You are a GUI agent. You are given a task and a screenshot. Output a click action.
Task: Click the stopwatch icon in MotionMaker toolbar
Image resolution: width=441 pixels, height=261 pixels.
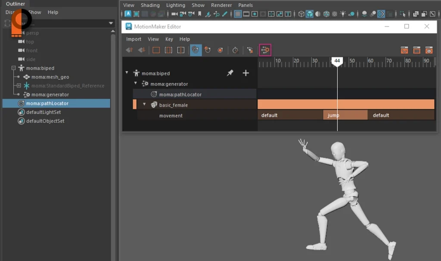pos(235,50)
